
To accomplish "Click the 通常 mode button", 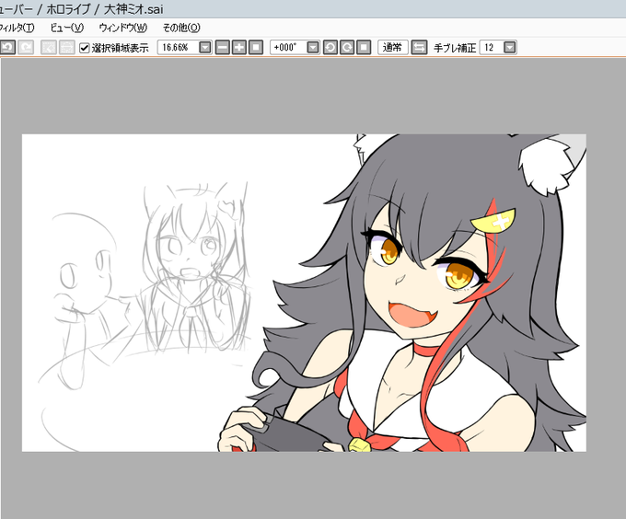I will click(x=393, y=48).
